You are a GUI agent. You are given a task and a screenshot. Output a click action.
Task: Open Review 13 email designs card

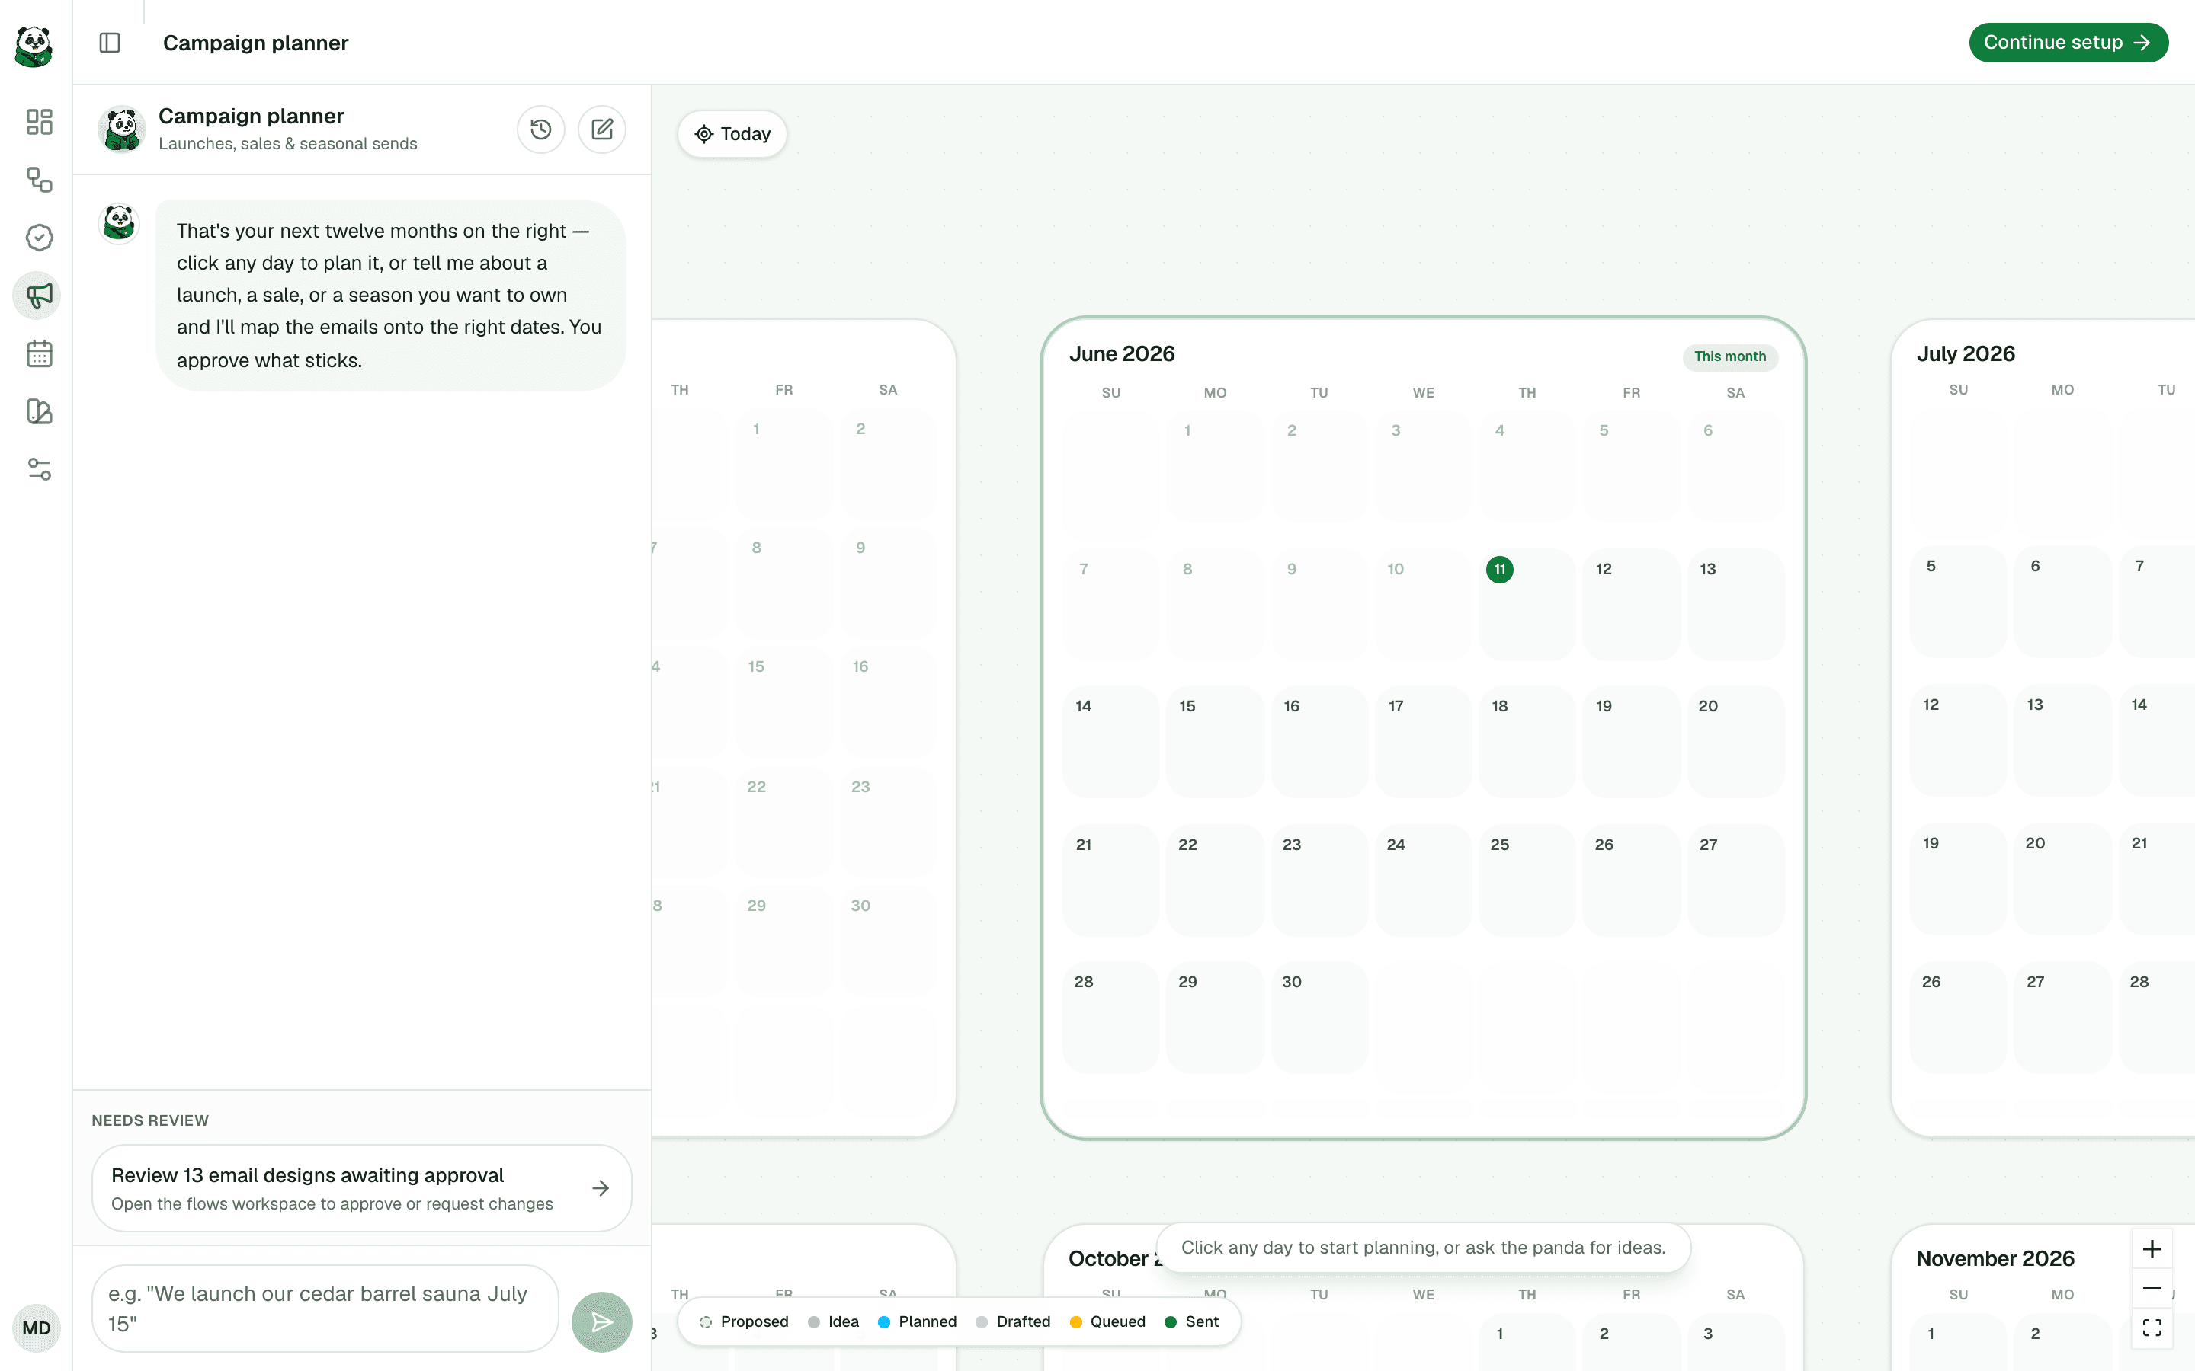pos(362,1188)
